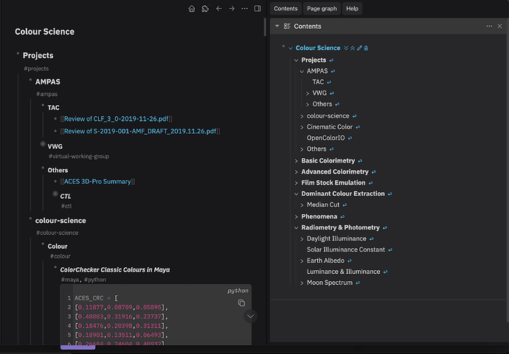Jump to Basic Colorimetry via arrow icon
The image size is (509, 354).
pyautogui.click(x=360, y=160)
